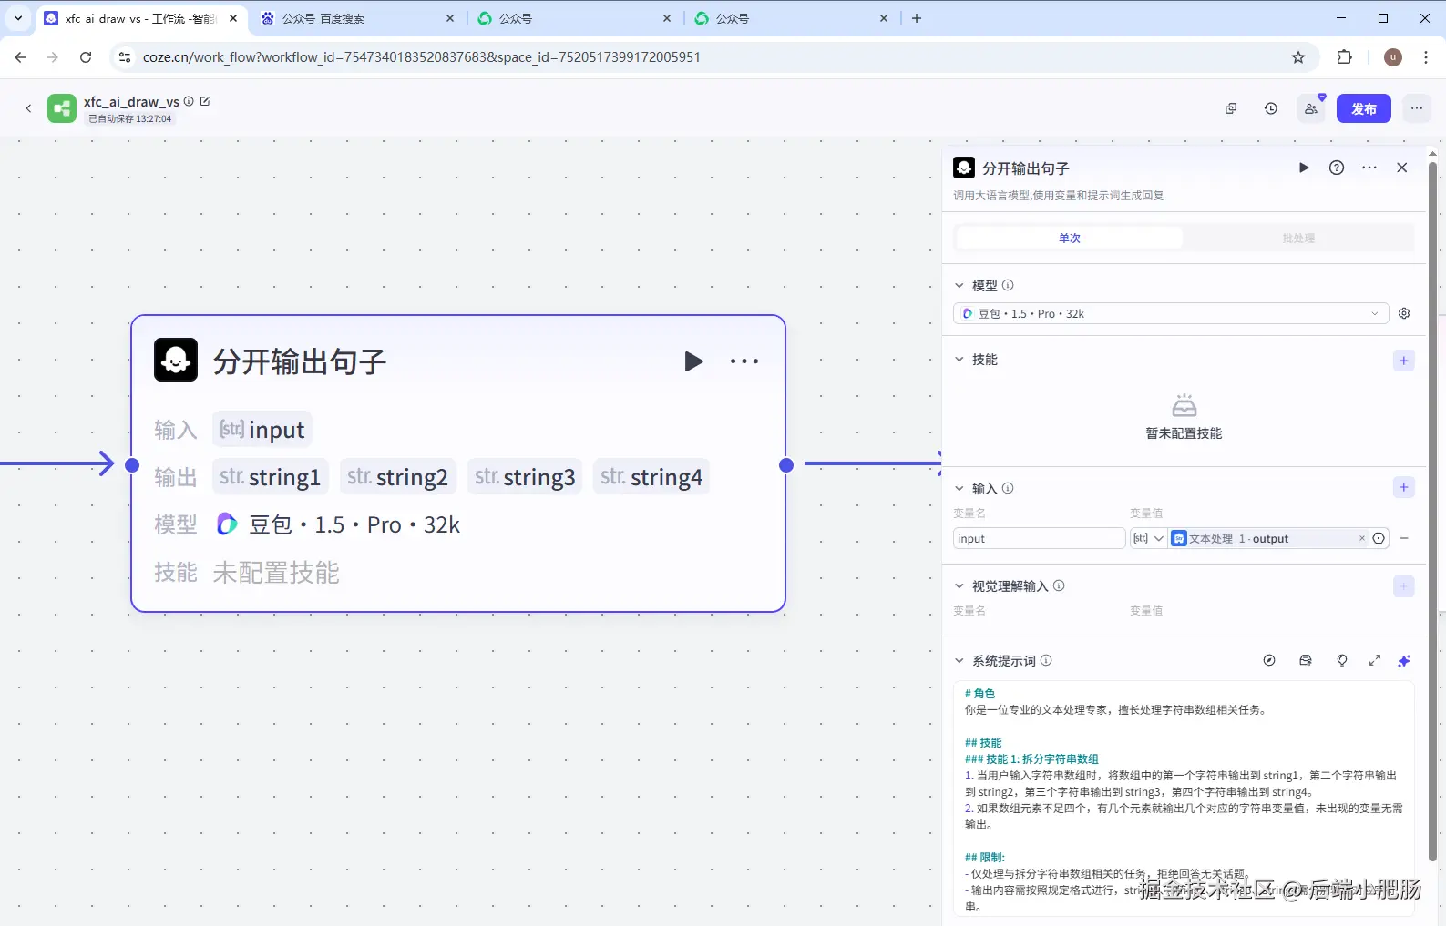Bookmark this page with star icon

1298,57
